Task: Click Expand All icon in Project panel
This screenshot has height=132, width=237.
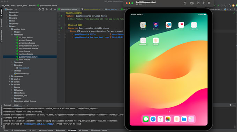Action: tap(43, 9)
